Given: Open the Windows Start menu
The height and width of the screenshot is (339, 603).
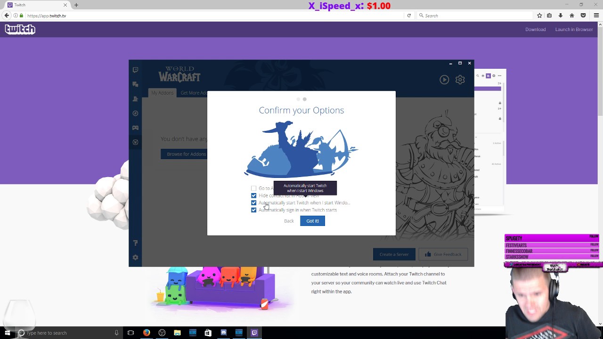Looking at the screenshot, I should (x=7, y=333).
